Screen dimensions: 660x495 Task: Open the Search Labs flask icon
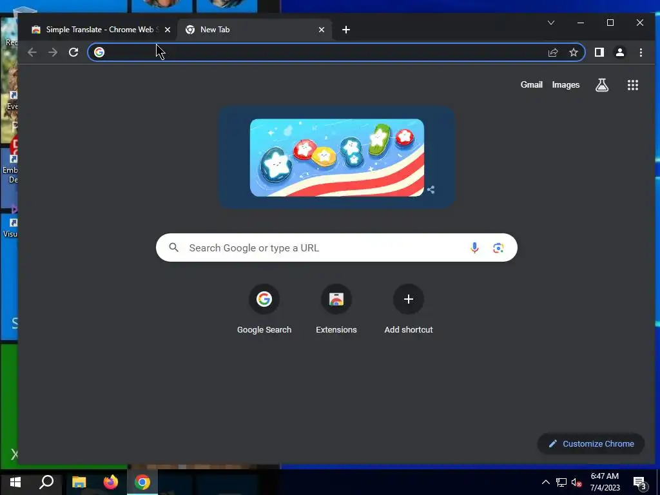(602, 85)
